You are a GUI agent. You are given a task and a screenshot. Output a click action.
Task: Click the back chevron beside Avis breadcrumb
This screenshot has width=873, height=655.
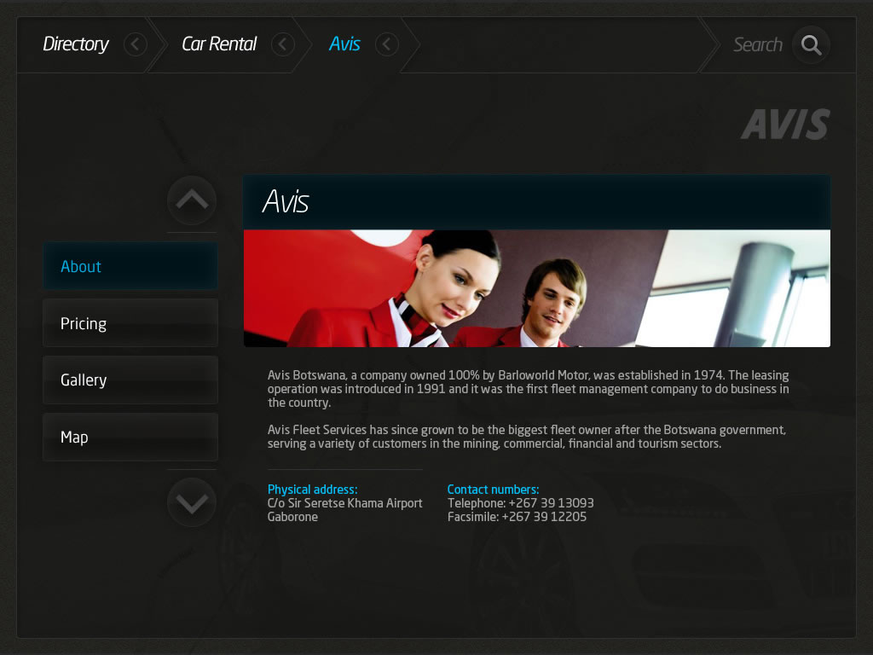point(387,44)
